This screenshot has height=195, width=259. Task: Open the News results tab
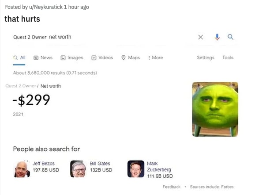pos(43,57)
